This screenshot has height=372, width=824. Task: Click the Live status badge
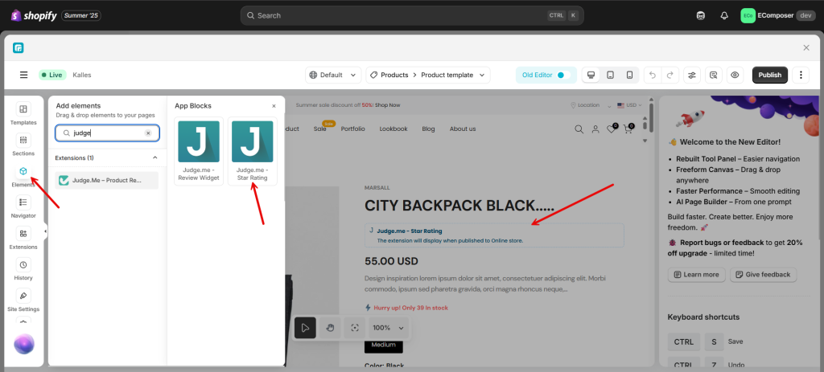[x=51, y=75]
